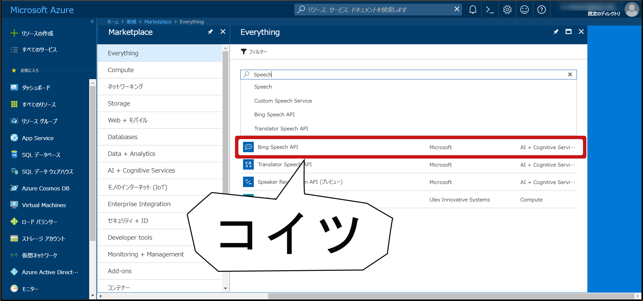Viewport: 643px width, 301px height.
Task: Choose Speech suggestion in dropdown
Action: [408, 87]
